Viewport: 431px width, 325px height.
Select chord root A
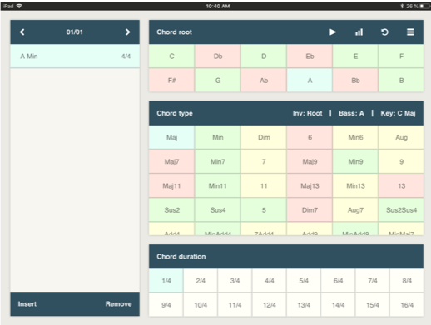tap(310, 81)
